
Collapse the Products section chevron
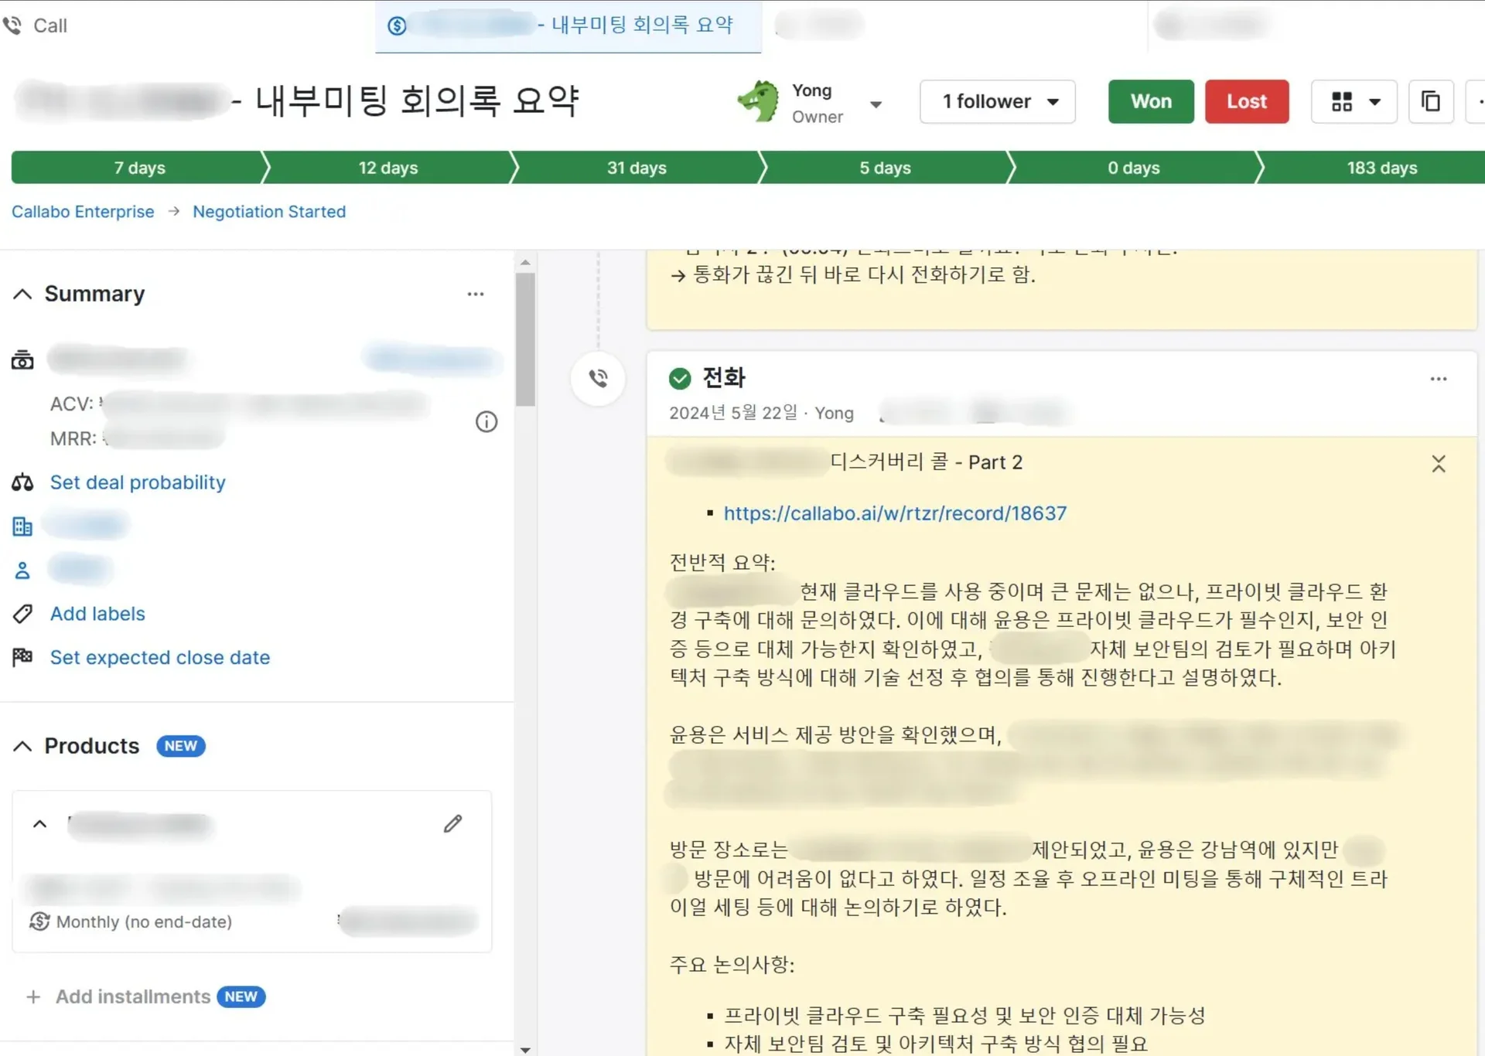pyautogui.click(x=22, y=746)
